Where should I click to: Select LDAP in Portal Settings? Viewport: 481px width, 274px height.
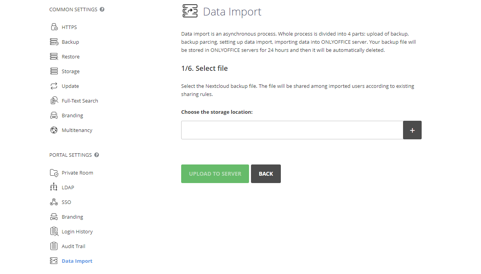[68, 187]
